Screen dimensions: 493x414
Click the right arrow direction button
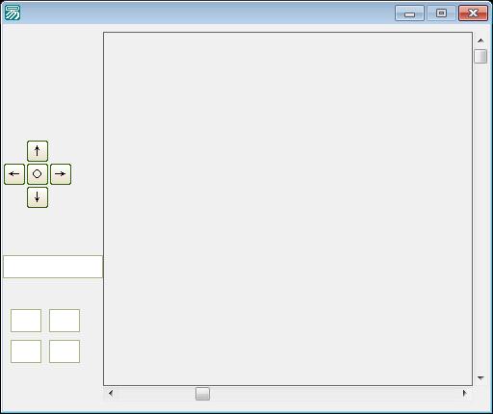61,174
